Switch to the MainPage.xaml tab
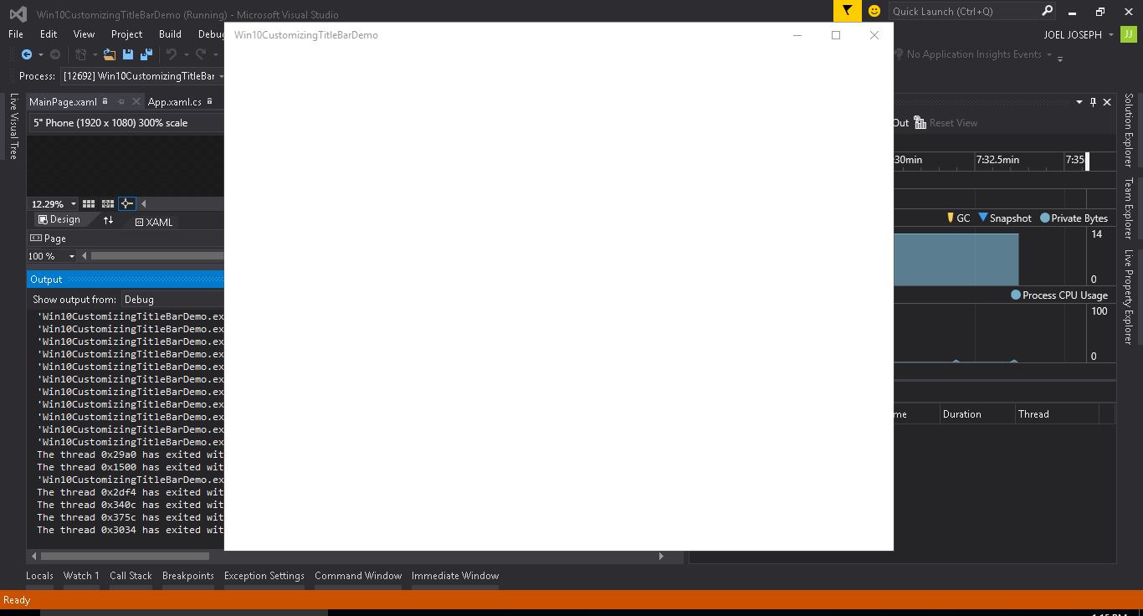The image size is (1143, 616). 64,102
